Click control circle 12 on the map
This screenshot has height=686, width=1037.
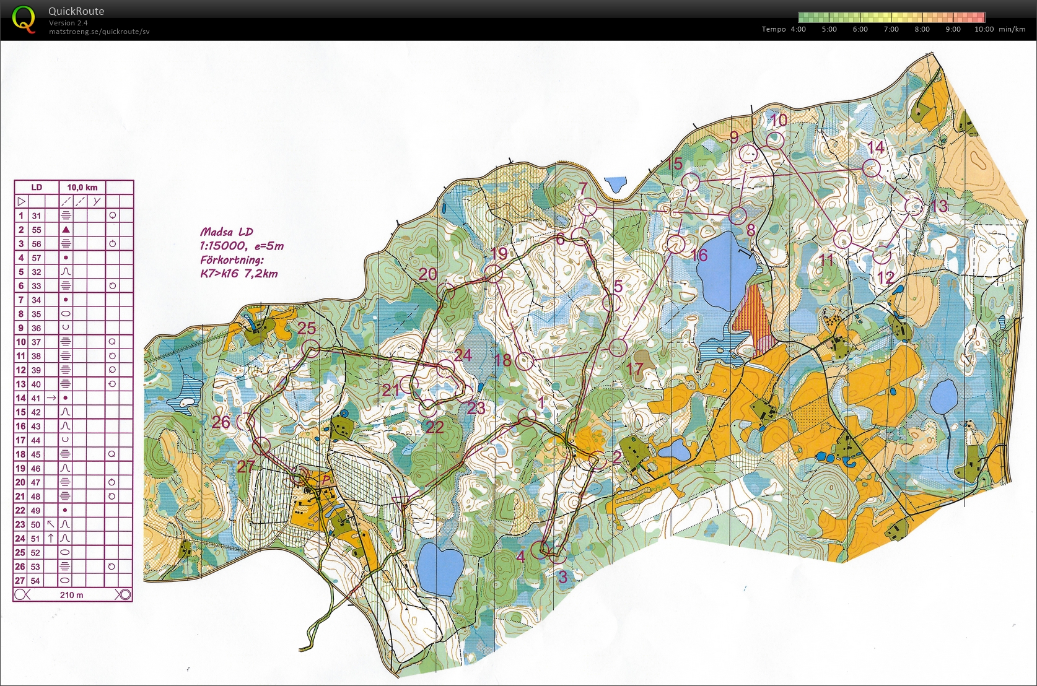point(882,254)
